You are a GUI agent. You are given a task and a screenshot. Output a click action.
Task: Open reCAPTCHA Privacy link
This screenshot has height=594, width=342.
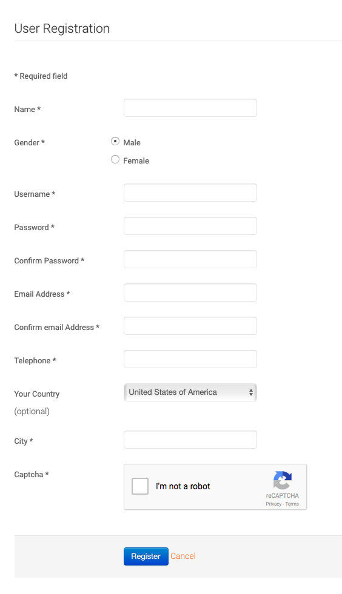273,504
